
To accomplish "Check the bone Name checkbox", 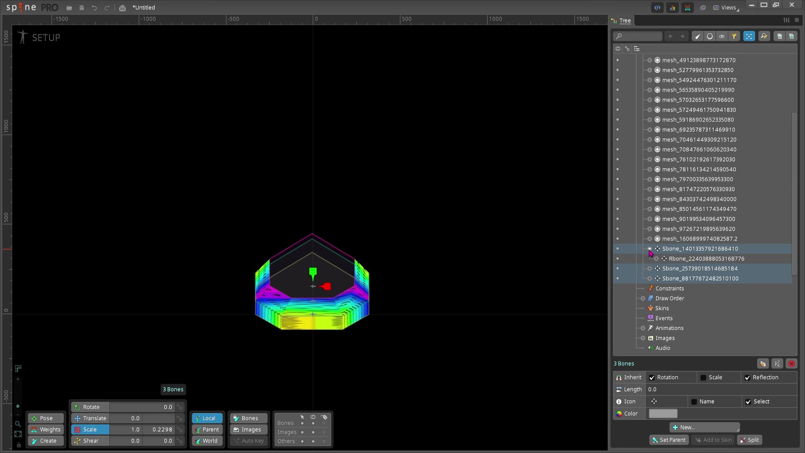I will [694, 402].
